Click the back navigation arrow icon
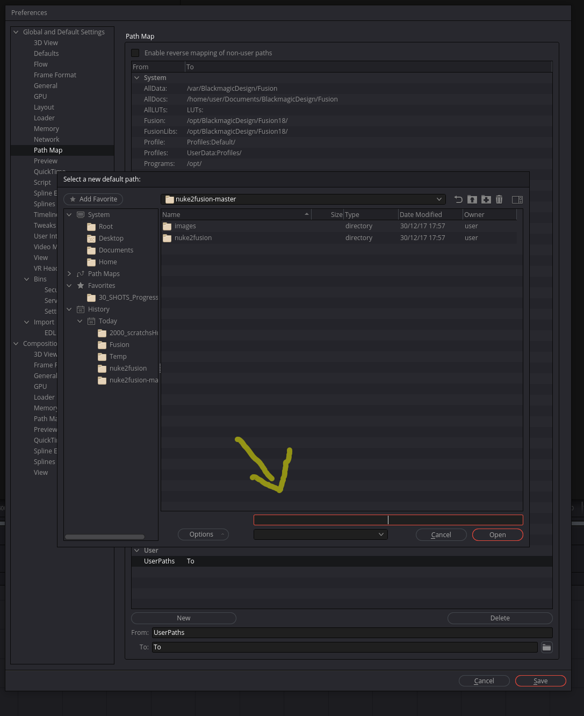The width and height of the screenshot is (584, 716). click(458, 199)
